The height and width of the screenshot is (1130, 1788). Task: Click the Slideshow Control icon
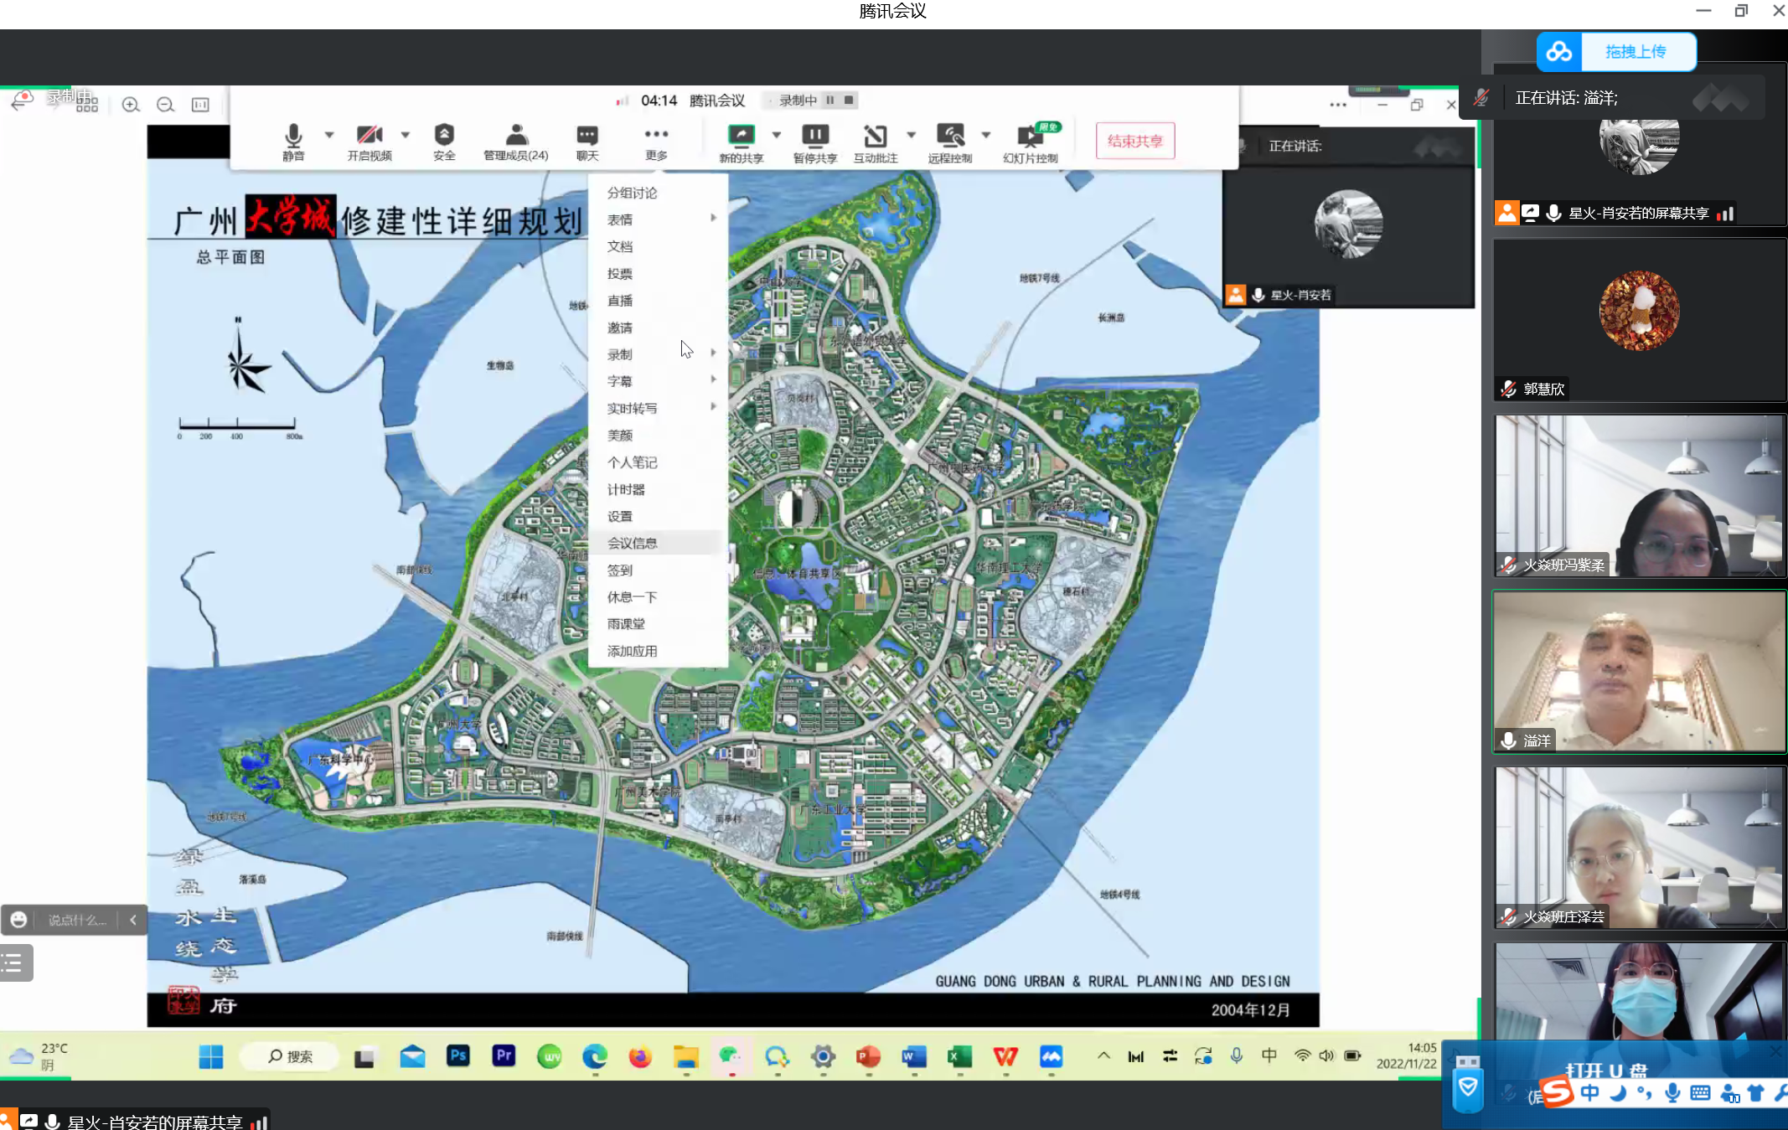(x=1030, y=136)
